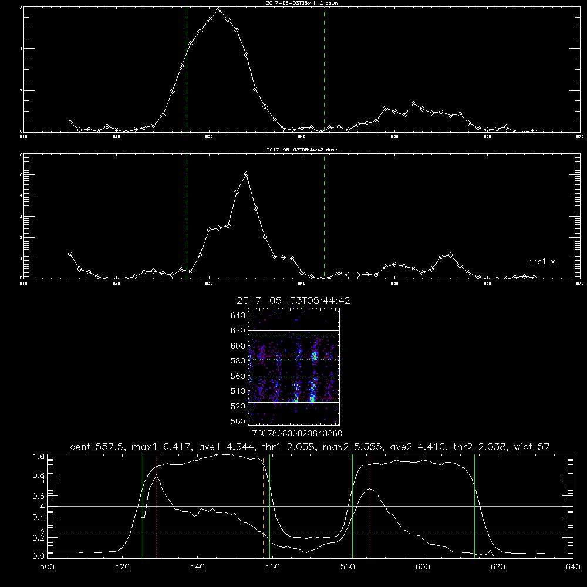This screenshot has width=587, height=587.
Task: Click x-axis label 540 of bottom plot
Action: (197, 567)
